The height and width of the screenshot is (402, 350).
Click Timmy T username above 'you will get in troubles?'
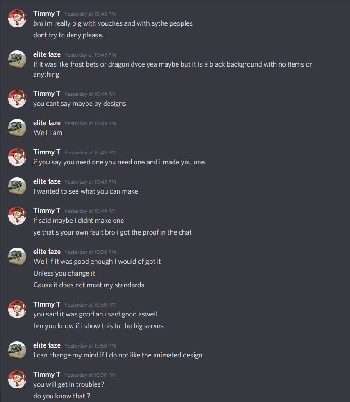[47, 375]
